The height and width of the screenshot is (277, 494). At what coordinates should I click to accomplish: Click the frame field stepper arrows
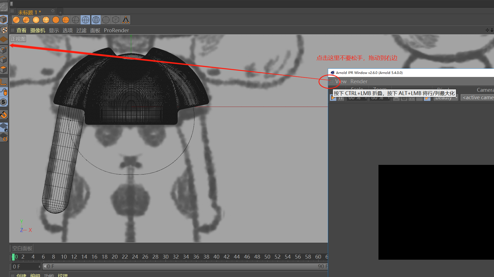39,267
